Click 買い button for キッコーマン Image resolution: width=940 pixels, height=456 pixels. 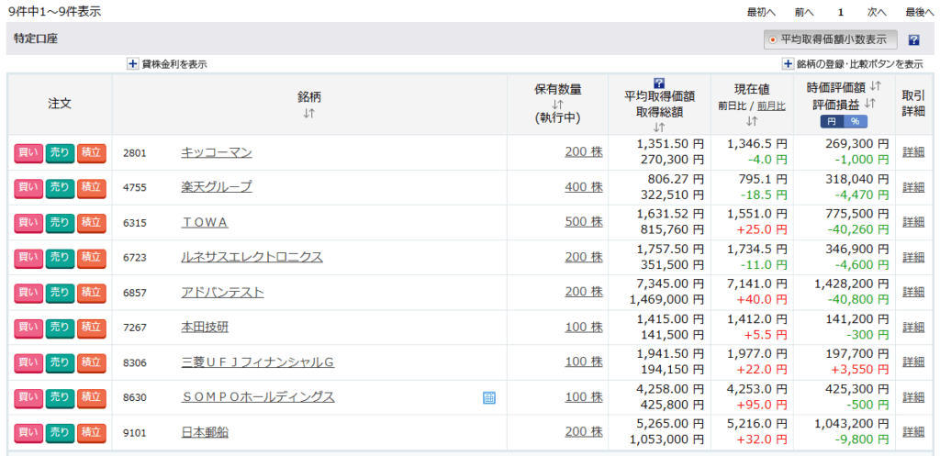pyautogui.click(x=28, y=153)
